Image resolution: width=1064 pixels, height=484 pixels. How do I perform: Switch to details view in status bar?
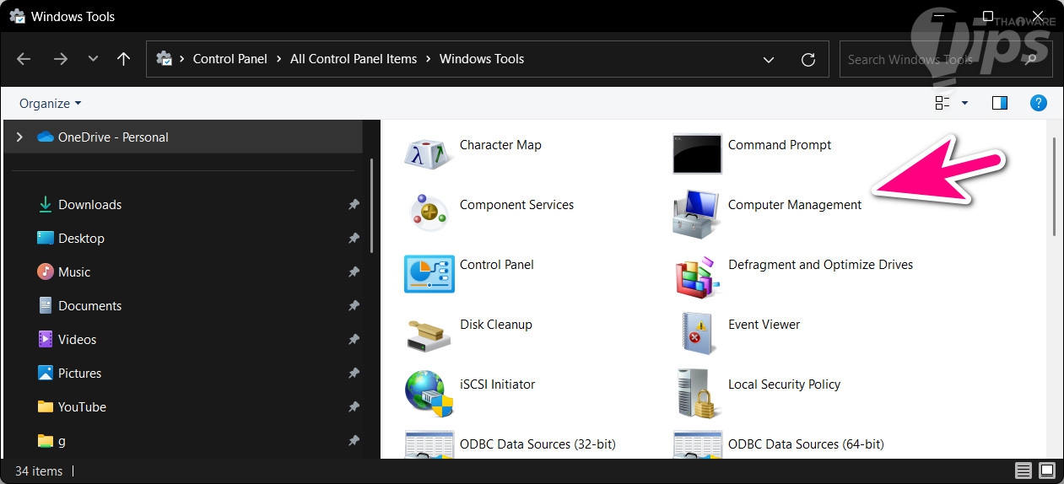coord(1023,471)
